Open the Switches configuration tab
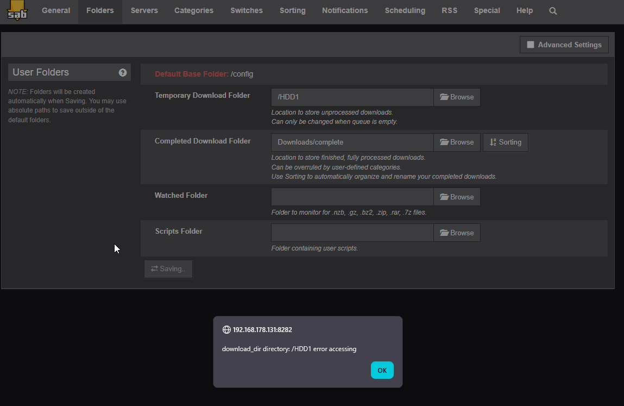The height and width of the screenshot is (406, 624). tap(246, 11)
